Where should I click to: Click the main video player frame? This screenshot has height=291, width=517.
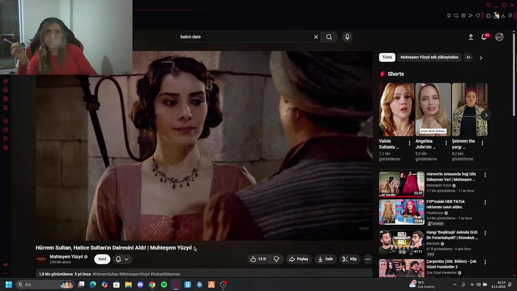(204, 146)
